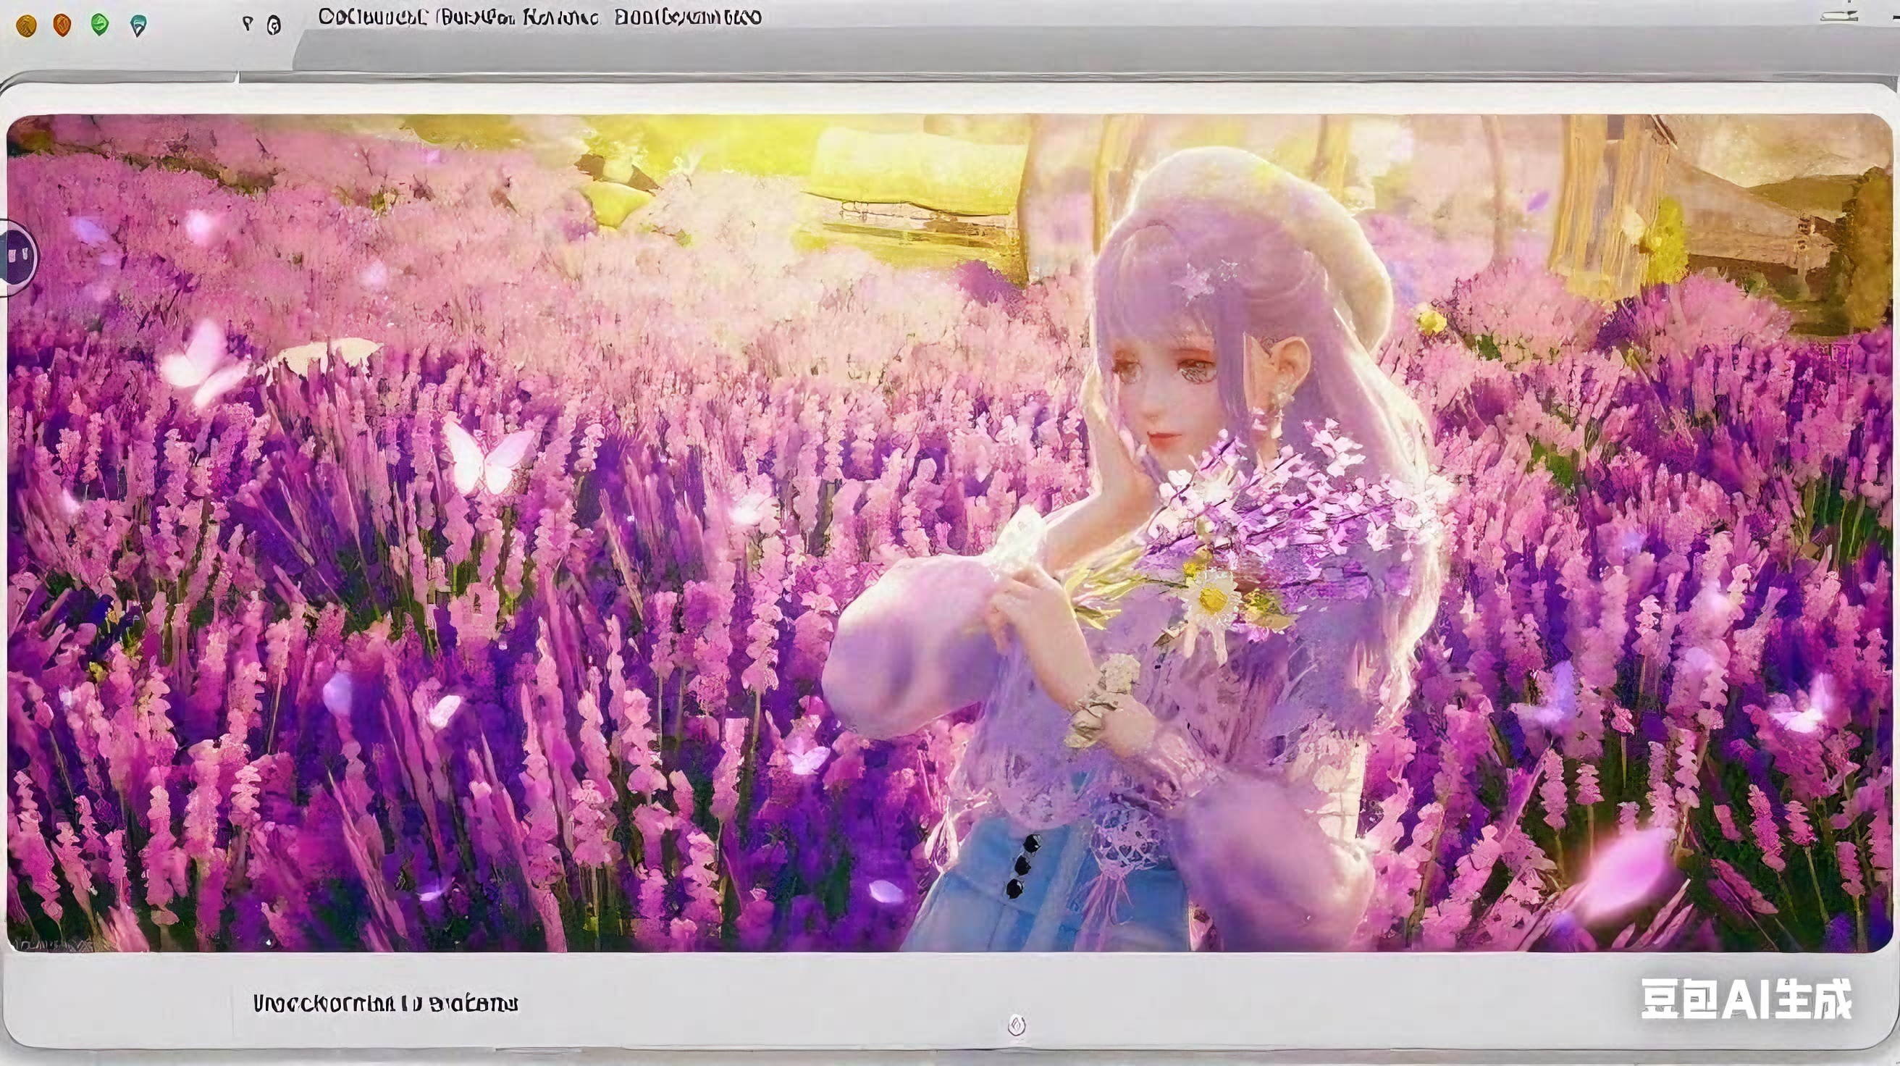Screen dimensions: 1900x1066
Task: Click the dark orange second window control button
Action: (63, 26)
